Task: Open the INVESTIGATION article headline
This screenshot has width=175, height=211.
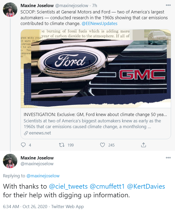Action: coord(95,115)
